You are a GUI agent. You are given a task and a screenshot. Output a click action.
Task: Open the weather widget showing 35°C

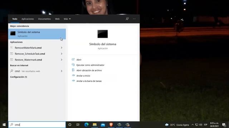point(177,125)
